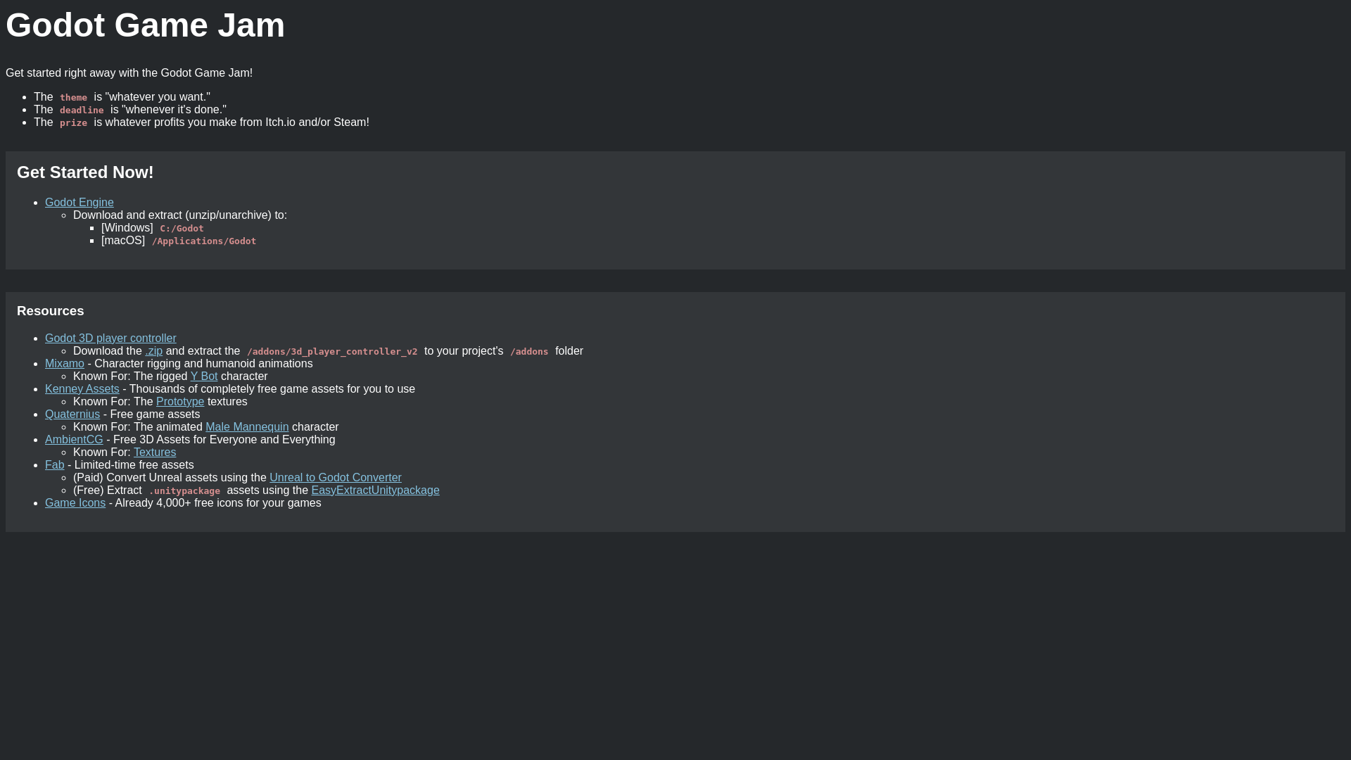Open the Male Mannequin link
1351x760 pixels.
pyautogui.click(x=247, y=427)
